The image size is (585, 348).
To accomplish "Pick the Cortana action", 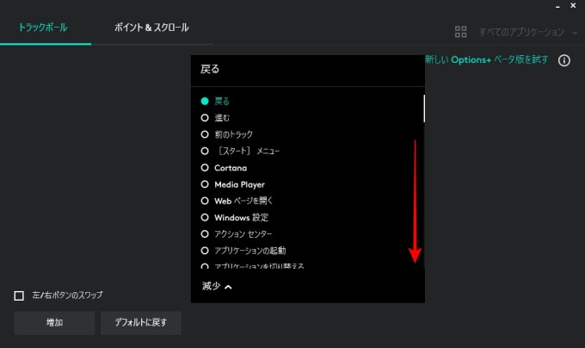I will tap(205, 167).
